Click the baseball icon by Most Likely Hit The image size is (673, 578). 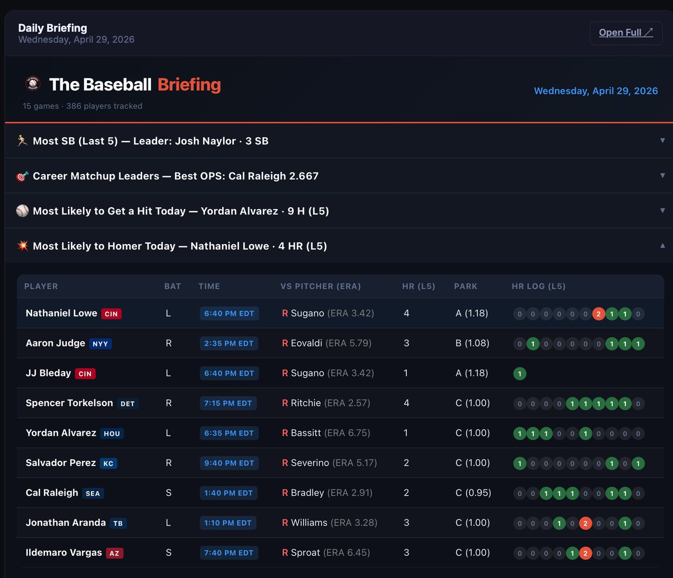point(22,211)
